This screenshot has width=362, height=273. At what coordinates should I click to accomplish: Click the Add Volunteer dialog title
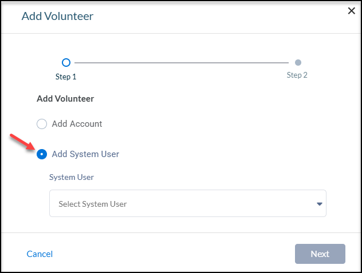coord(57,16)
